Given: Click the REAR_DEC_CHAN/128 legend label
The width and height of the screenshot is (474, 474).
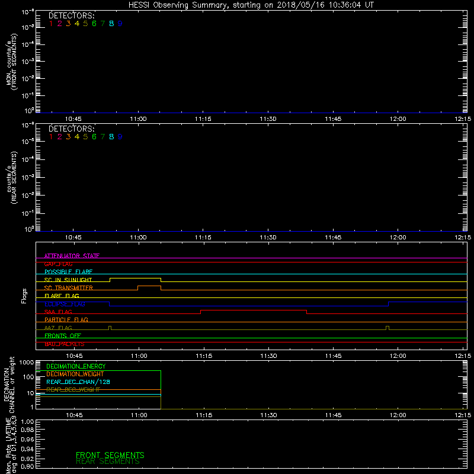Looking at the screenshot, I should coord(78,382).
